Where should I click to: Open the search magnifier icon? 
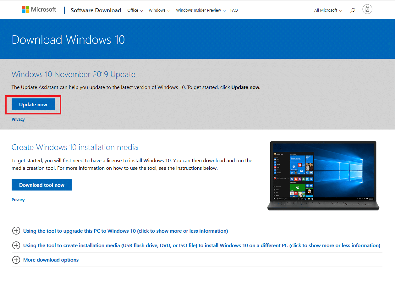(x=353, y=10)
